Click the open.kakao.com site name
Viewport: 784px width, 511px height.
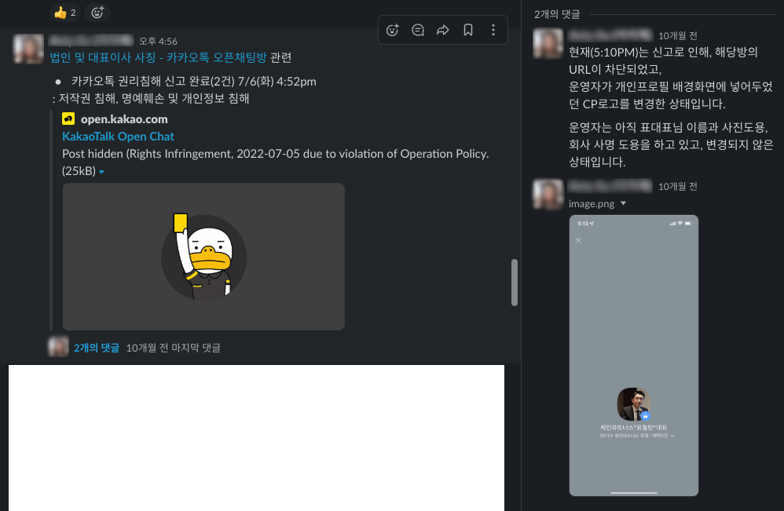[124, 119]
